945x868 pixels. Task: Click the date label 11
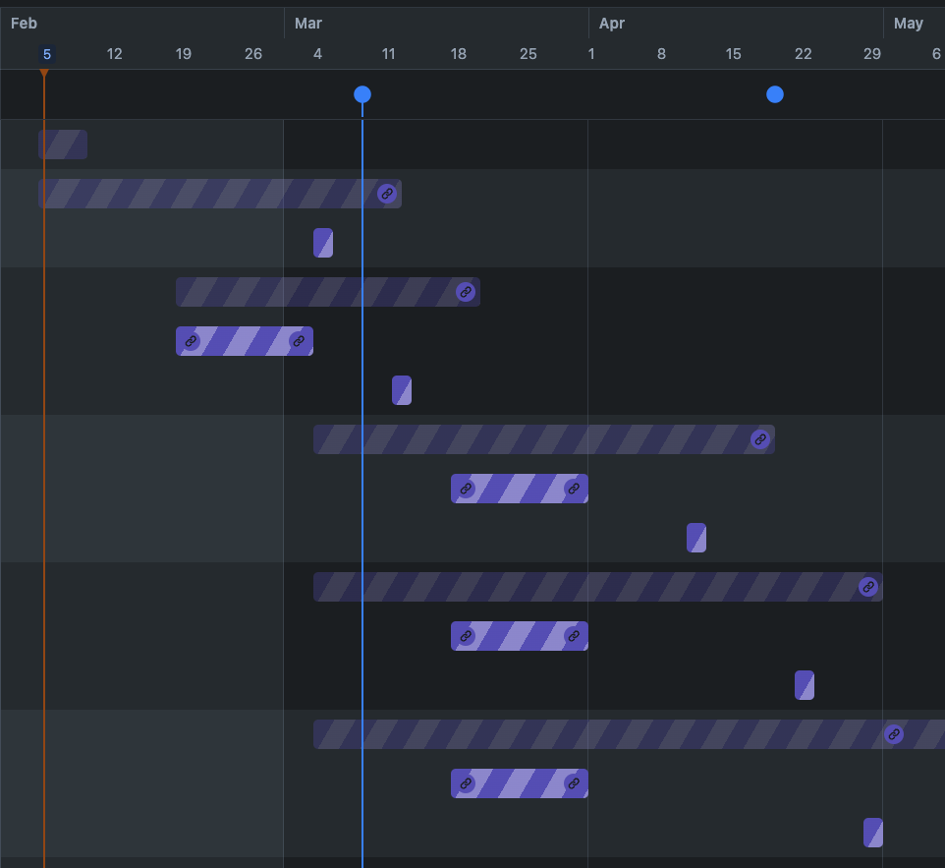(389, 54)
